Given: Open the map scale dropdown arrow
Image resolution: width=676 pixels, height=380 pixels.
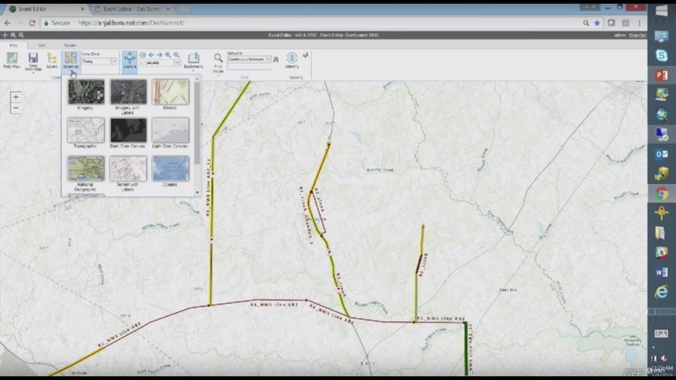Looking at the screenshot, I should tap(177, 63).
